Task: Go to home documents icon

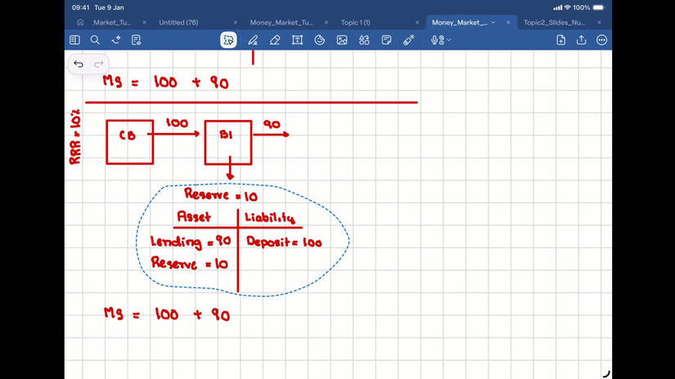Action: [80, 22]
